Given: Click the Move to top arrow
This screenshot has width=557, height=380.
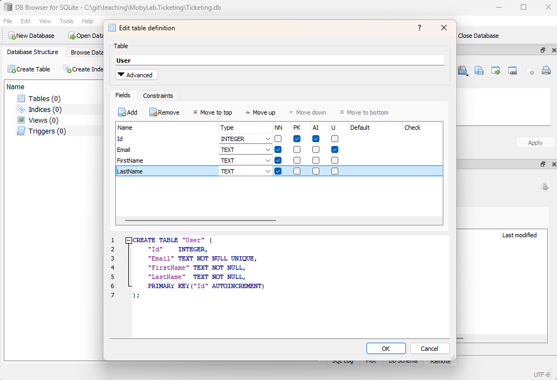Looking at the screenshot, I should pos(195,112).
